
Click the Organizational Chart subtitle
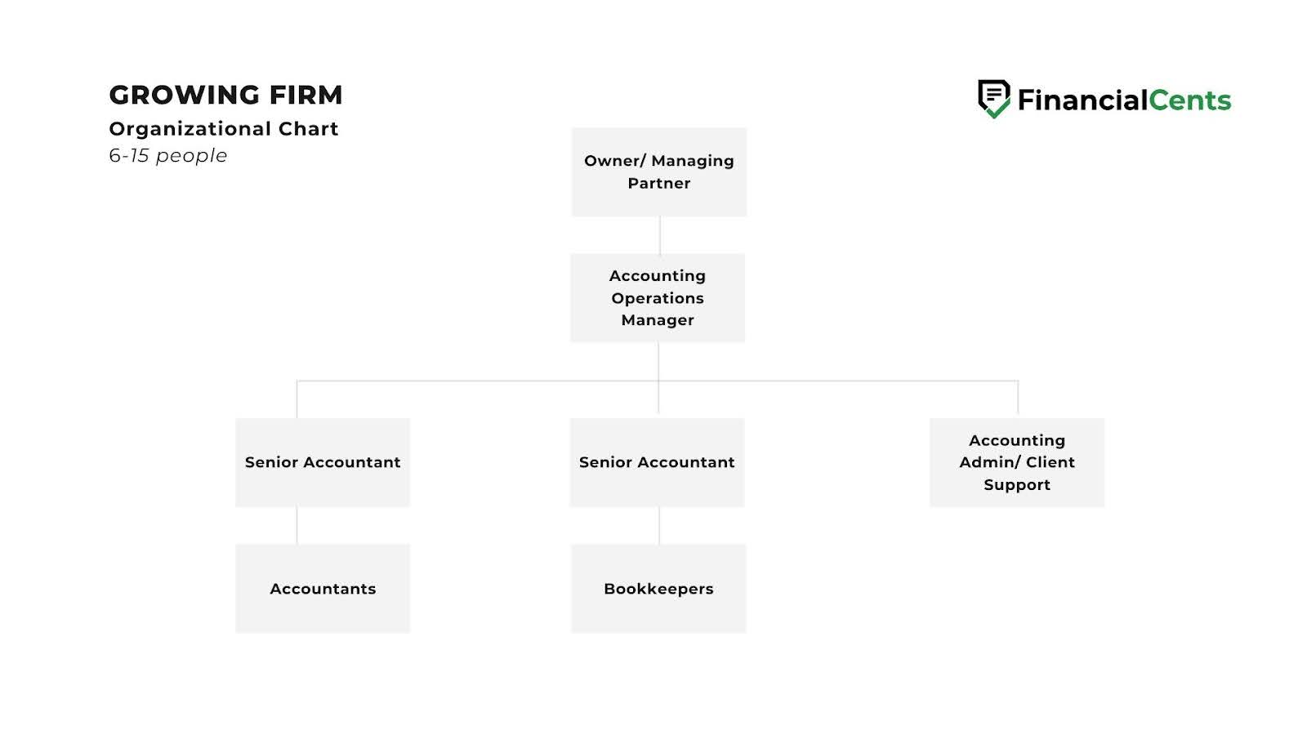click(223, 129)
